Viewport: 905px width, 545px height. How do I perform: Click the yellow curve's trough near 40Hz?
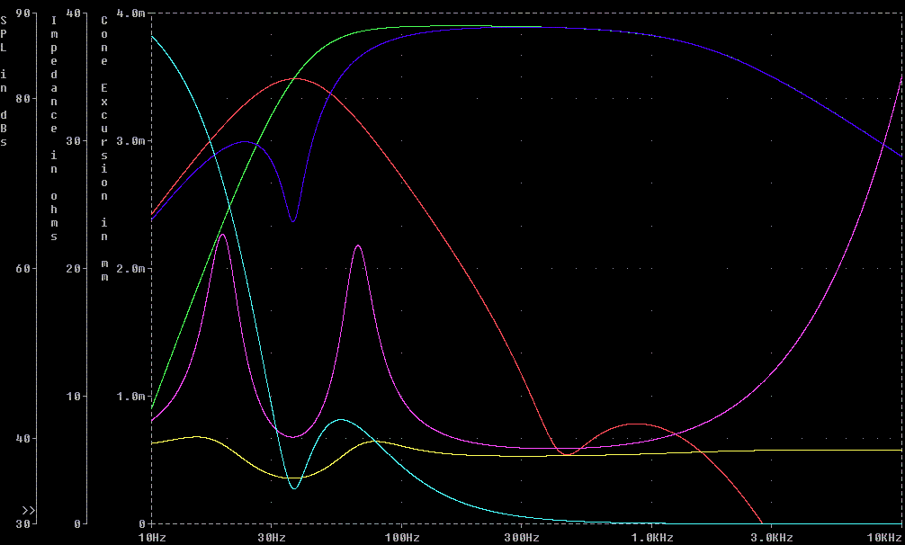(293, 478)
